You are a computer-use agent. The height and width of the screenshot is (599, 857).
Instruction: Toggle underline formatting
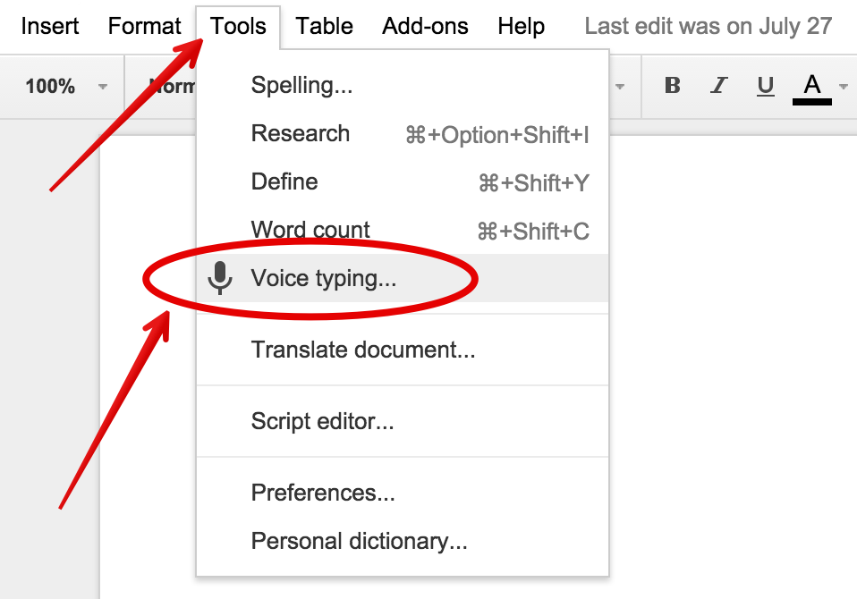coord(766,86)
